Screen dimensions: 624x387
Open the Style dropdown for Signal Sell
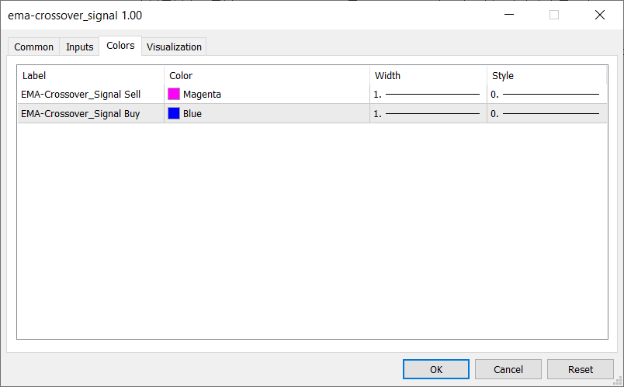(x=546, y=94)
